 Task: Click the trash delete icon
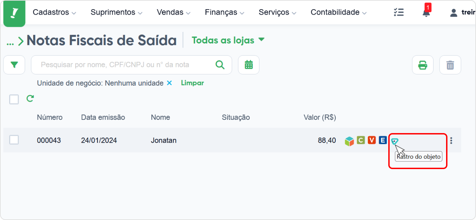pyautogui.click(x=450, y=65)
